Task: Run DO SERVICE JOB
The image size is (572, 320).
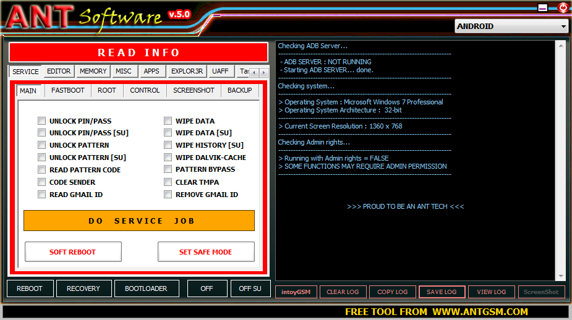Action: coord(139,221)
